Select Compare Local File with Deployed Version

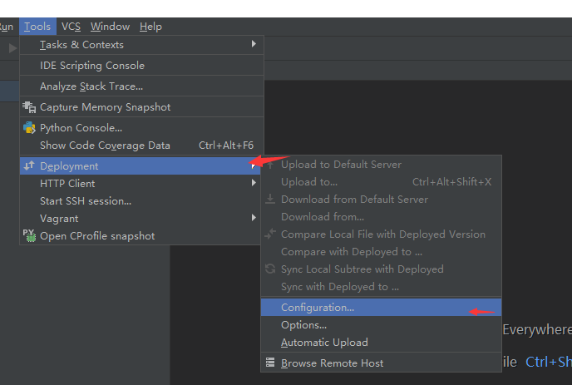(x=382, y=234)
